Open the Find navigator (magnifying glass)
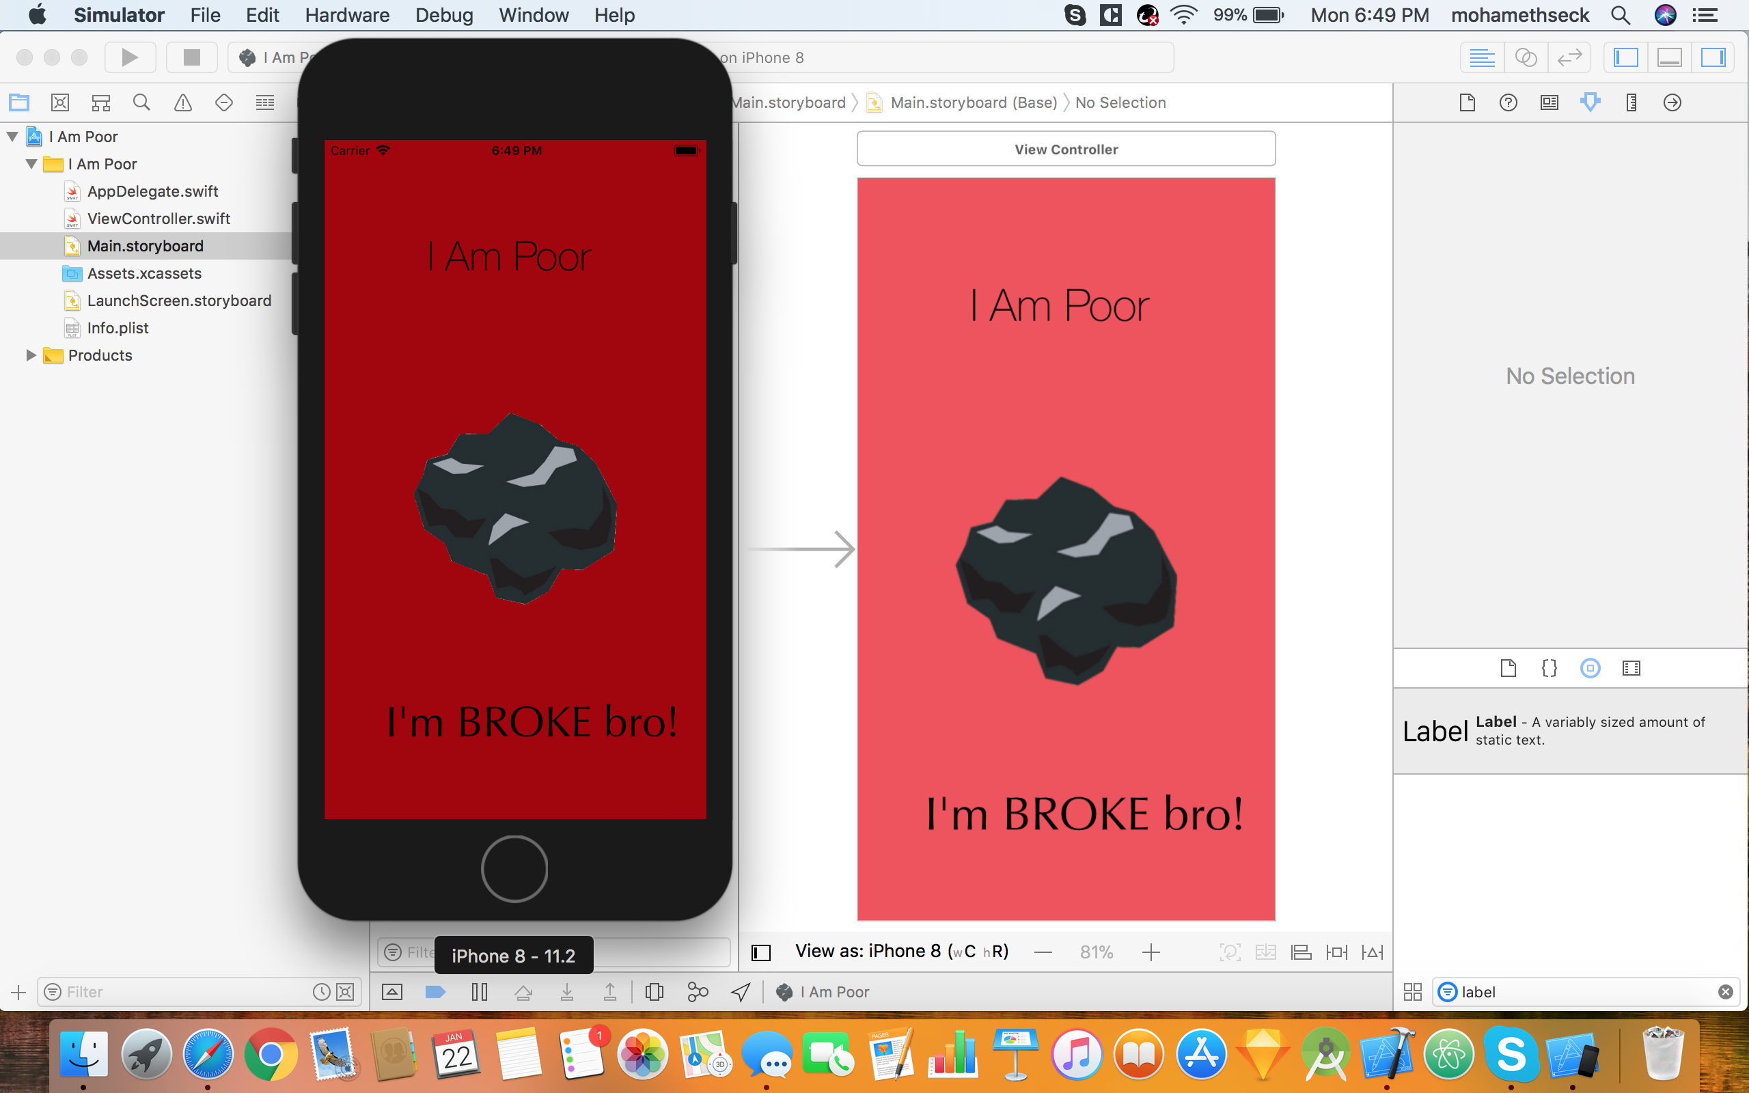This screenshot has width=1749, height=1093. [141, 102]
